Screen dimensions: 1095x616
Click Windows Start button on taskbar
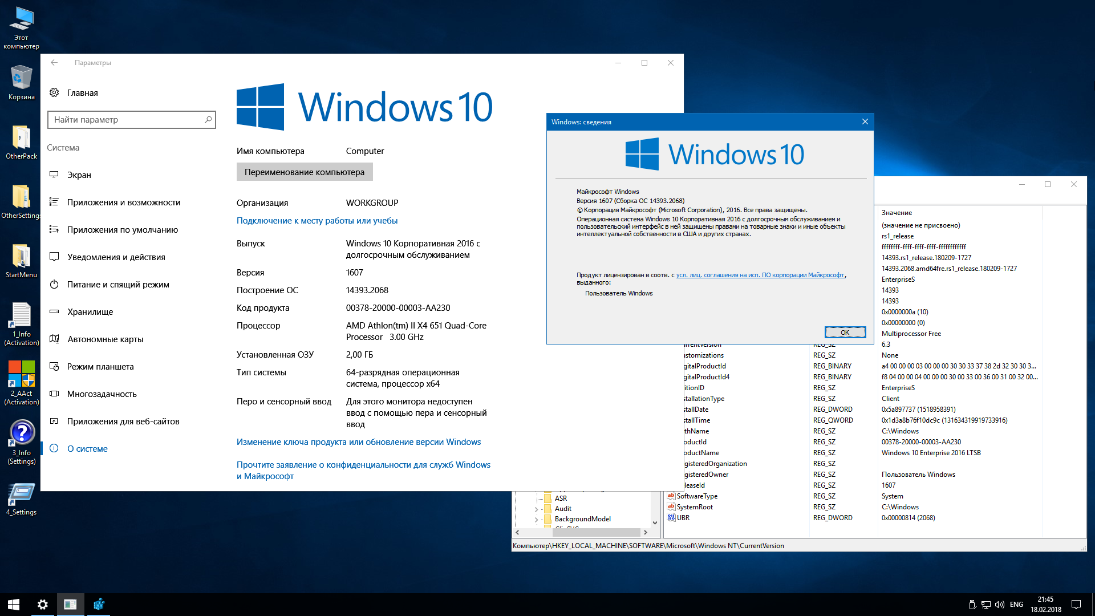14,605
